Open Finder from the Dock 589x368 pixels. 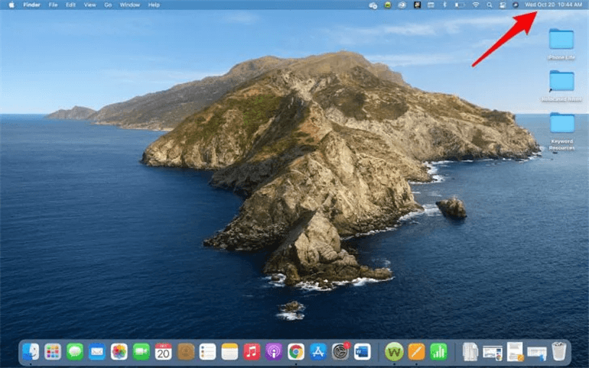pos(31,352)
